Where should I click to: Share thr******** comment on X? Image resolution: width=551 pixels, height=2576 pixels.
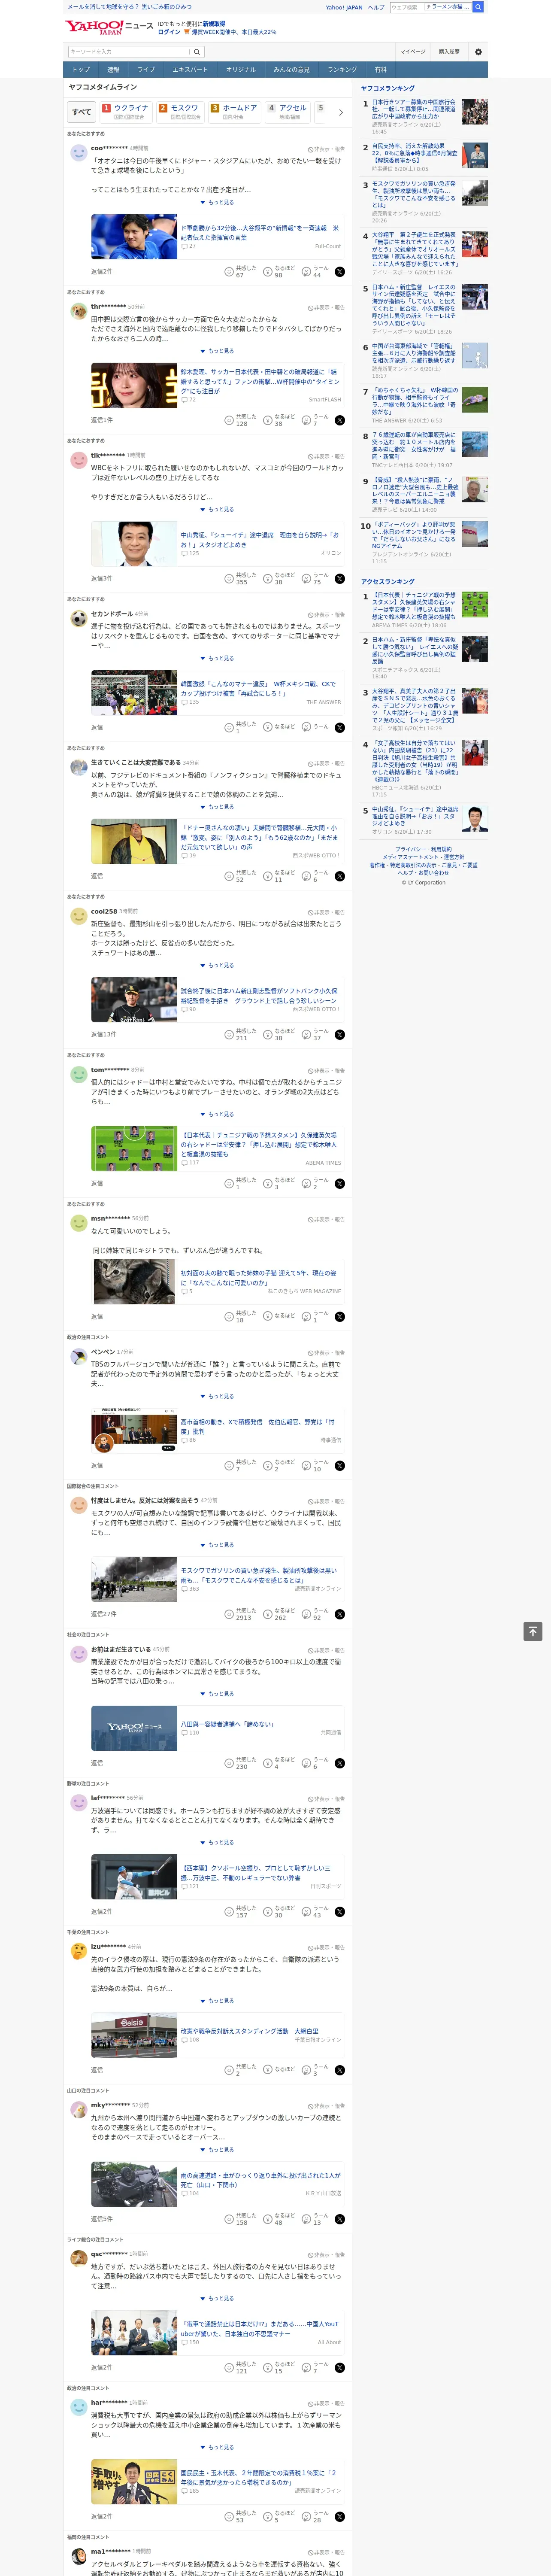[x=340, y=420]
